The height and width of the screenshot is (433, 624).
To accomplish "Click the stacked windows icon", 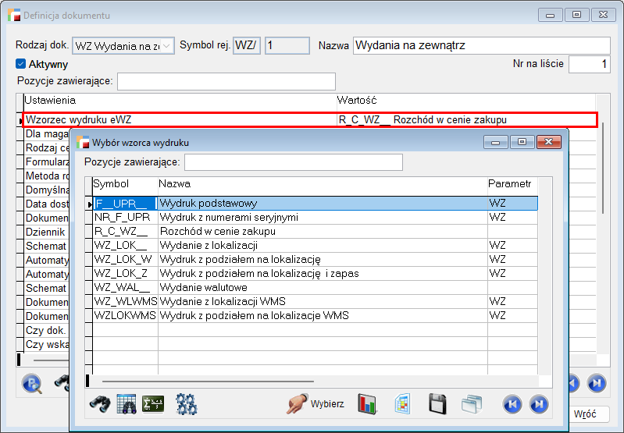I will pos(472,403).
